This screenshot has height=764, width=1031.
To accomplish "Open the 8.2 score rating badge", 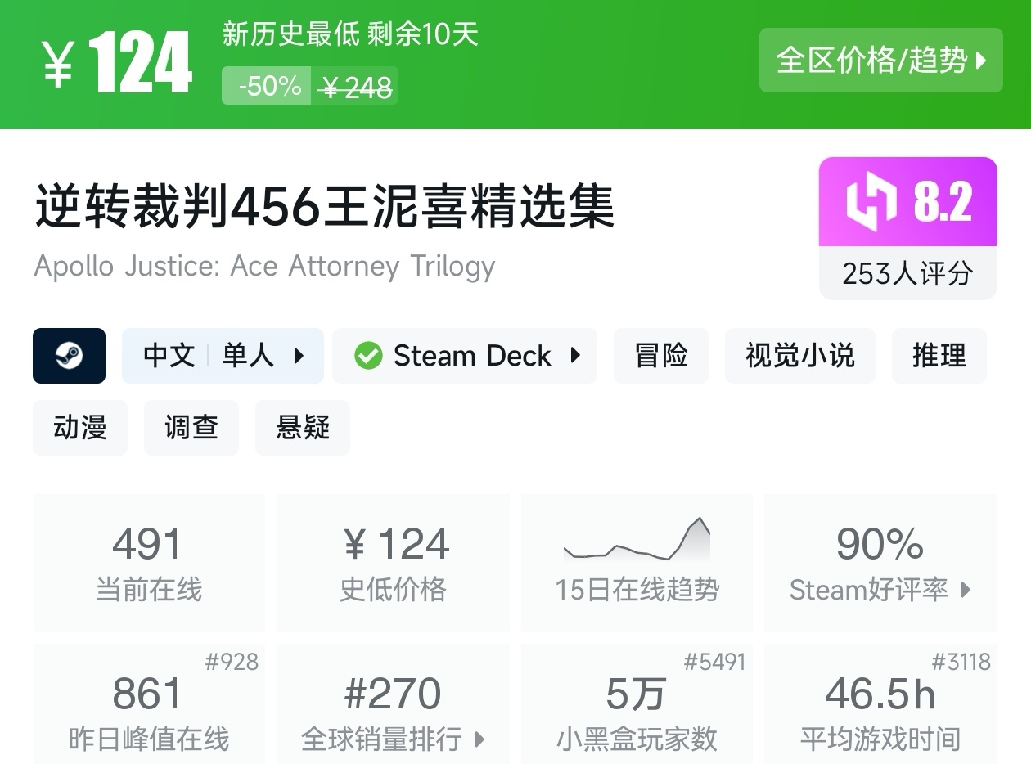I will tap(908, 202).
